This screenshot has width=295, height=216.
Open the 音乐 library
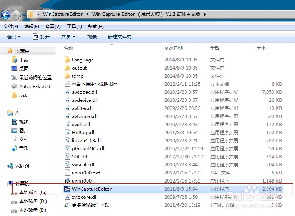coord(20,148)
